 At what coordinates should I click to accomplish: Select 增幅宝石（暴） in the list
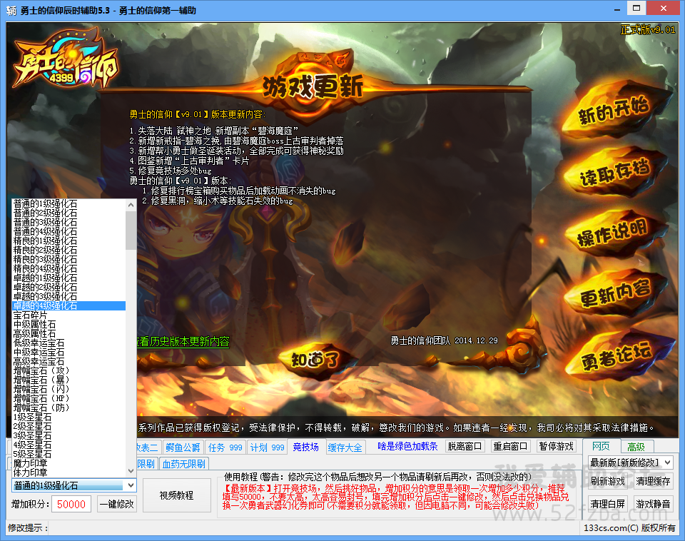click(x=68, y=380)
